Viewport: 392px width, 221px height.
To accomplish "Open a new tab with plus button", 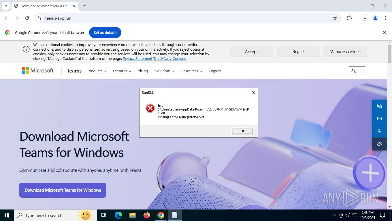I will point(84,6).
